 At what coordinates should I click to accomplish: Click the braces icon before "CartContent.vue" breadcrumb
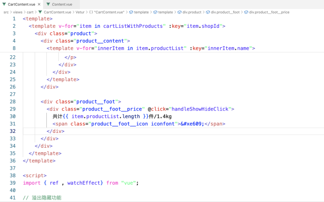point(91,12)
